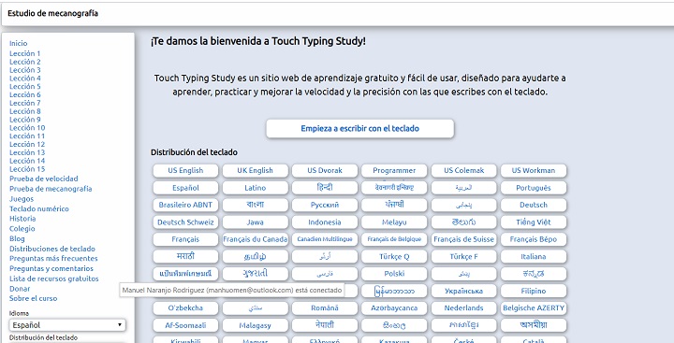This screenshot has height=343, width=674.
Task: Select UK English keyboard layout
Action: pos(255,170)
